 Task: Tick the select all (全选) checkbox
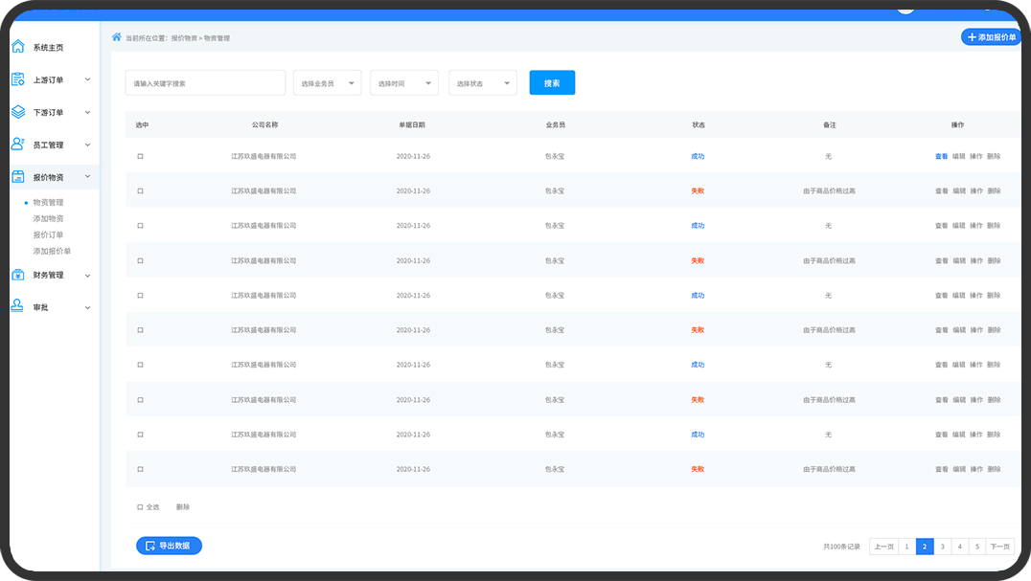[140, 506]
